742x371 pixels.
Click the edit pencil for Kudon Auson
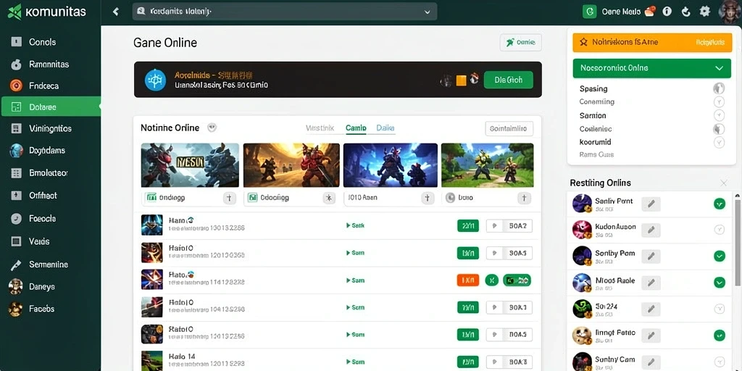(x=651, y=230)
